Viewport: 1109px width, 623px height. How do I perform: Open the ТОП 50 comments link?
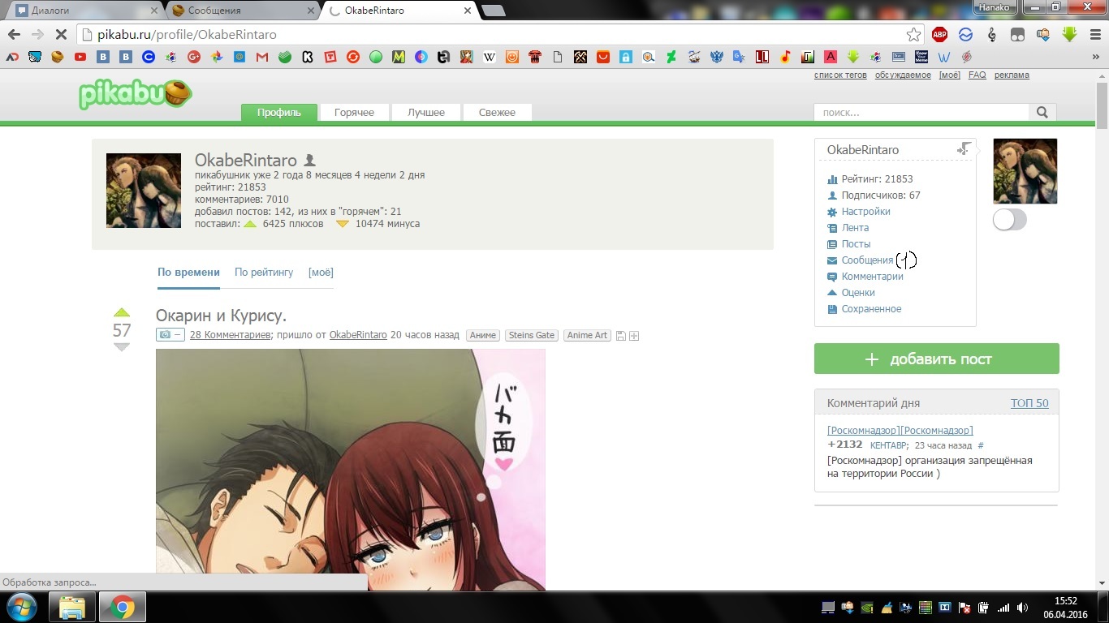(1029, 403)
